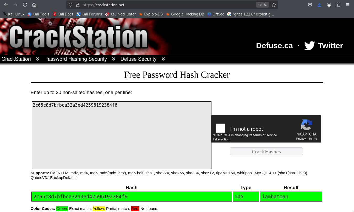Click the Save to Pocket icon
Image resolution: width=354 pixels, height=212 pixels.
(x=310, y=5)
